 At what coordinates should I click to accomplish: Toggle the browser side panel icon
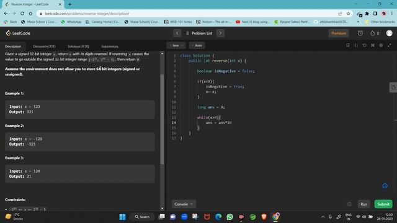point(375,14)
